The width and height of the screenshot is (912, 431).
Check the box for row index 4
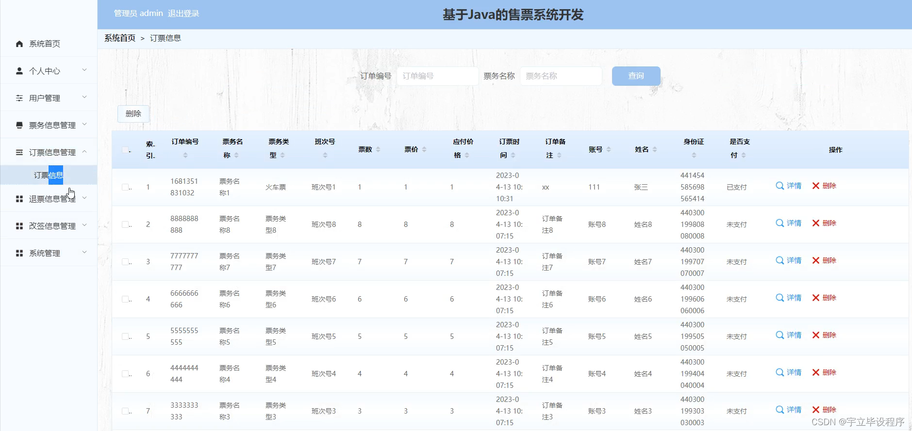(125, 299)
